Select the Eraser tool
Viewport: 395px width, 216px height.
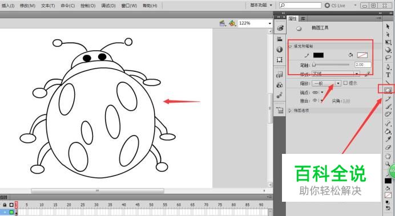pos(388,148)
